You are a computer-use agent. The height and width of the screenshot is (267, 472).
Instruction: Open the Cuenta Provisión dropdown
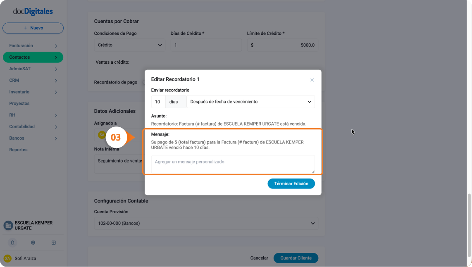pyautogui.click(x=206, y=223)
